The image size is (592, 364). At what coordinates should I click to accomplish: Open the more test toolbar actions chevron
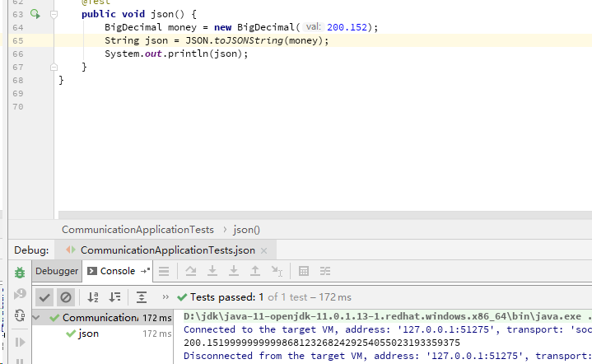[x=165, y=297]
